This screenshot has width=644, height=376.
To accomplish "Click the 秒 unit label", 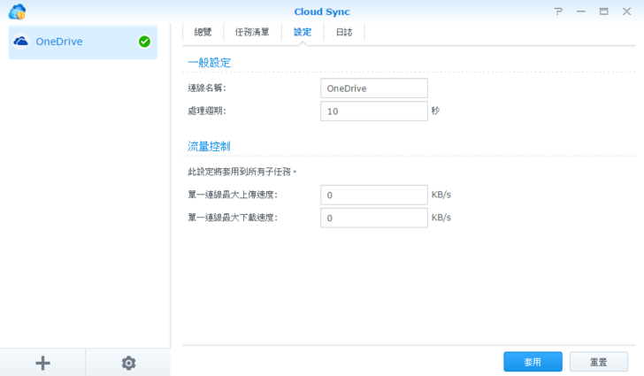I will [435, 111].
